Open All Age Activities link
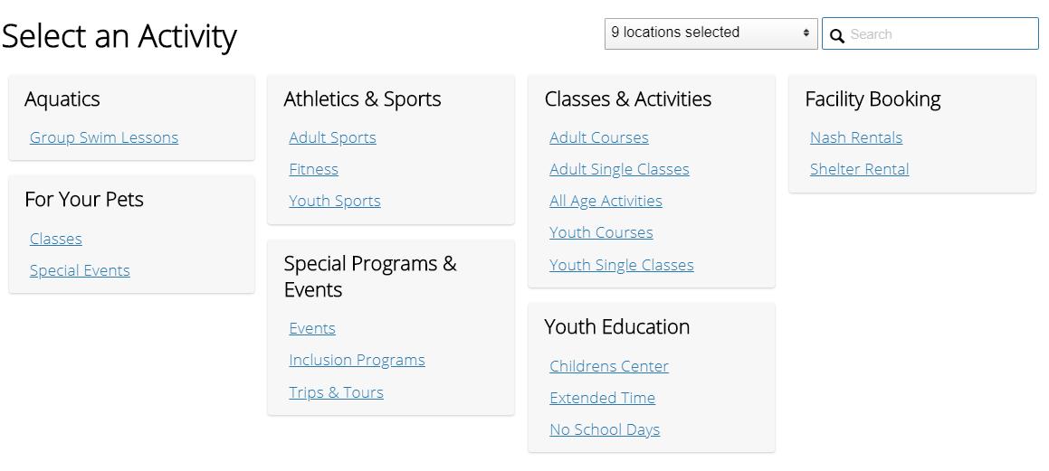The height and width of the screenshot is (471, 1049). (x=606, y=201)
